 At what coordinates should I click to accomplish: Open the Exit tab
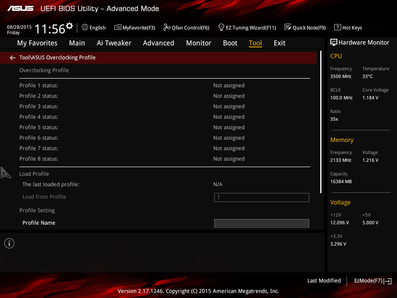tap(280, 43)
